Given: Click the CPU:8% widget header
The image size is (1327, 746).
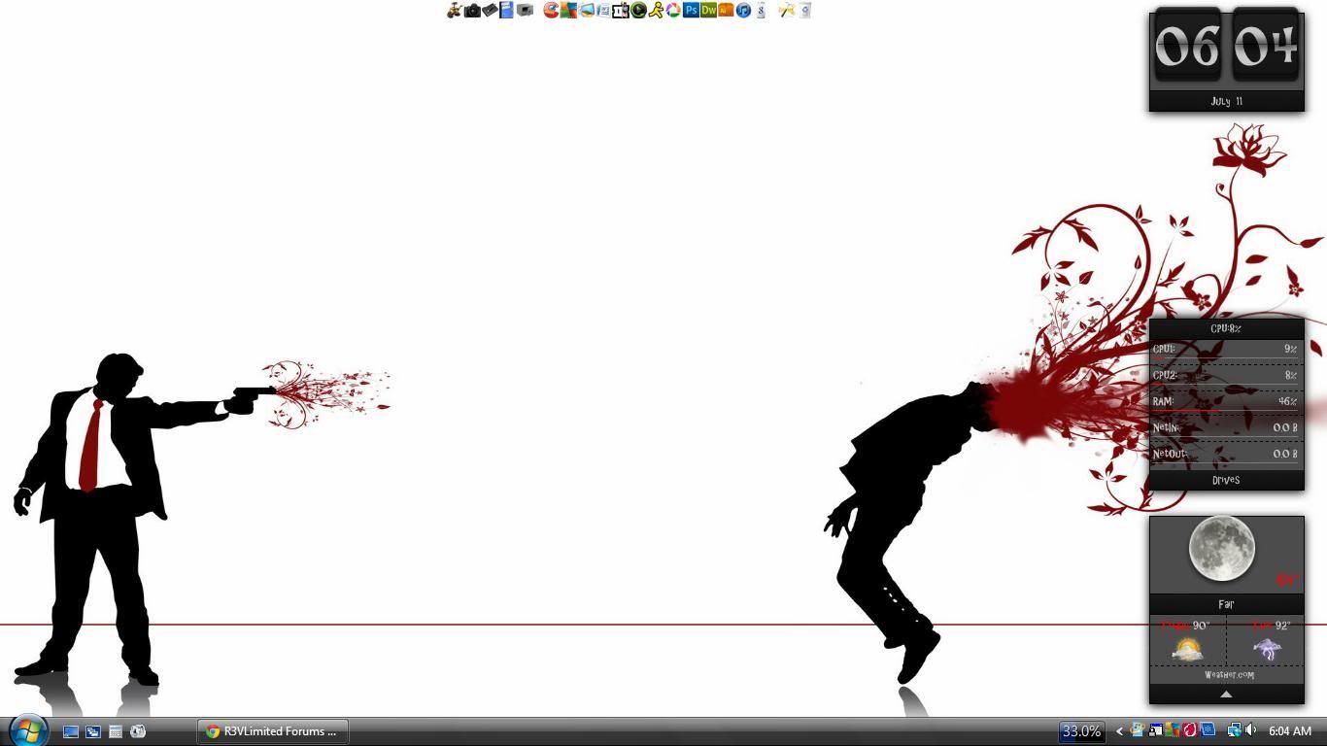Looking at the screenshot, I should tap(1226, 328).
